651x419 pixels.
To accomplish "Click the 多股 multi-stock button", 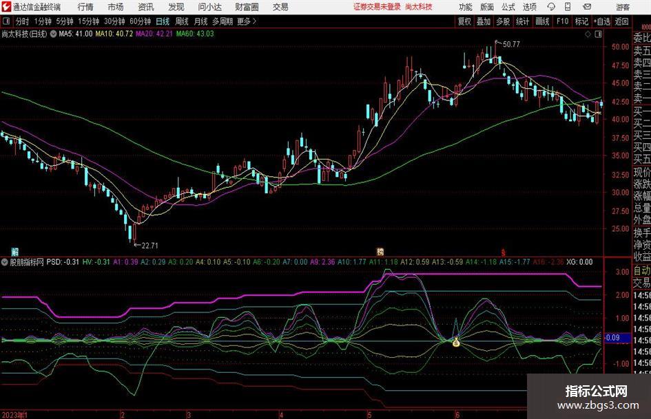I will (x=503, y=21).
